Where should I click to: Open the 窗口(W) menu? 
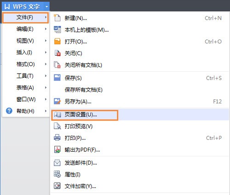26,99
